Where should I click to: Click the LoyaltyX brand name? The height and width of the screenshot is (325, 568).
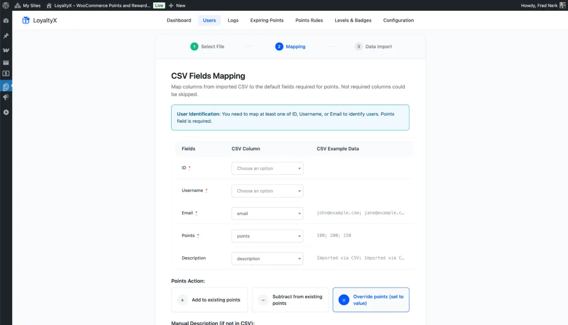45,20
